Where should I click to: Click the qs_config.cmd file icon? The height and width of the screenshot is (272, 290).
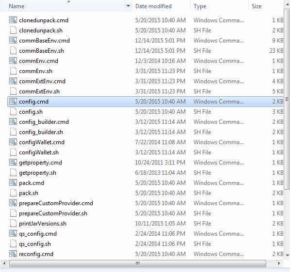click(x=13, y=233)
